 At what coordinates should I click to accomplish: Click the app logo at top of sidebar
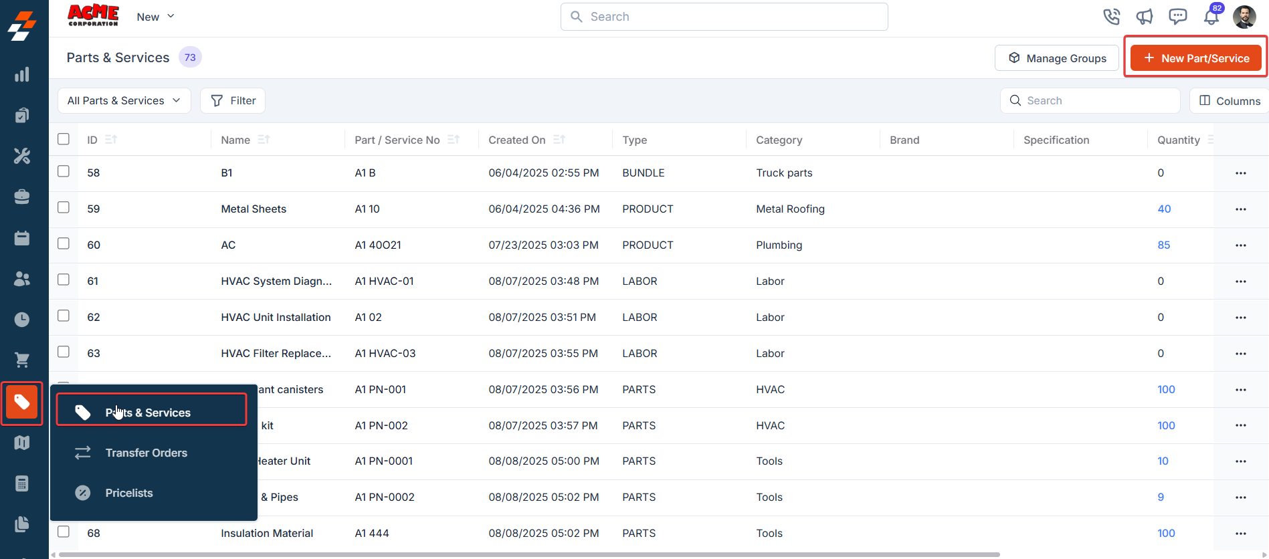tap(22, 26)
